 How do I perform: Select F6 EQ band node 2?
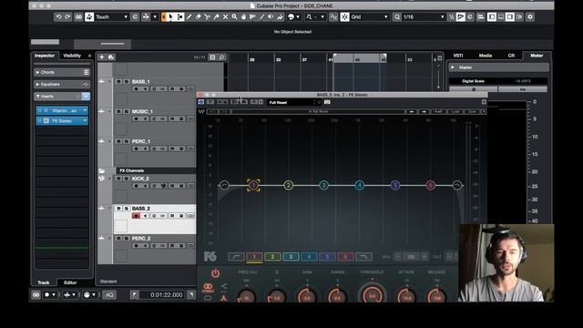289,185
